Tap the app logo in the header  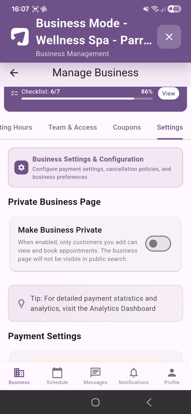click(x=20, y=37)
